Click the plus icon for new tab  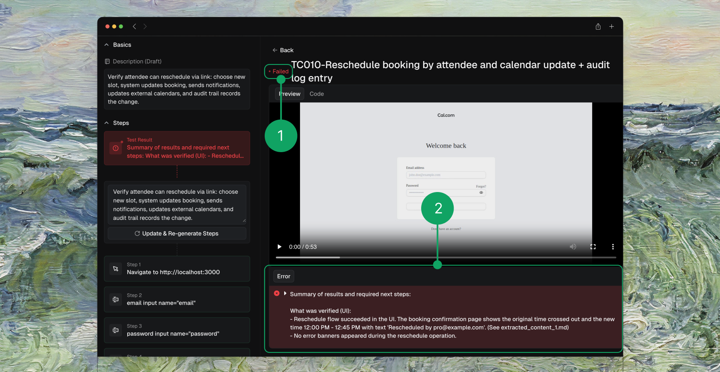[612, 27]
